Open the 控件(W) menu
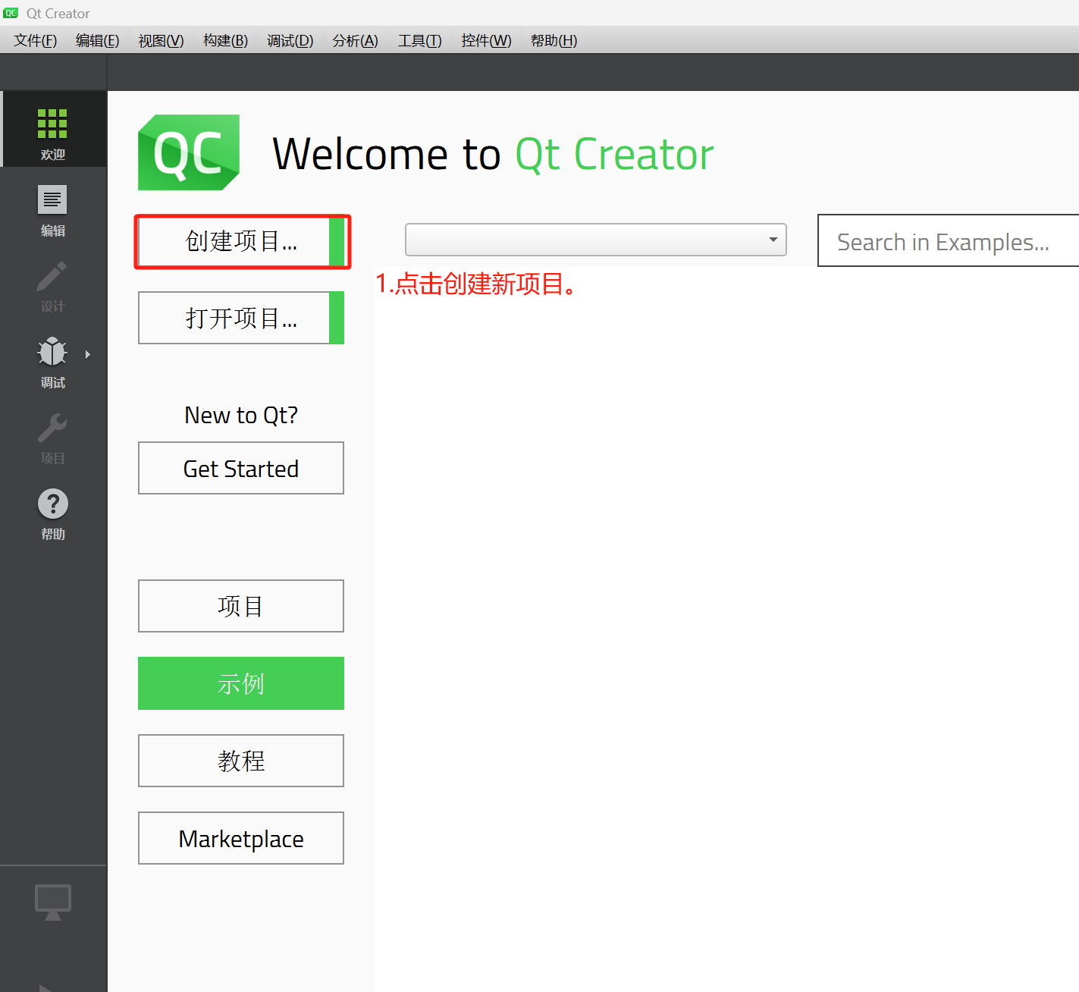 click(x=485, y=40)
